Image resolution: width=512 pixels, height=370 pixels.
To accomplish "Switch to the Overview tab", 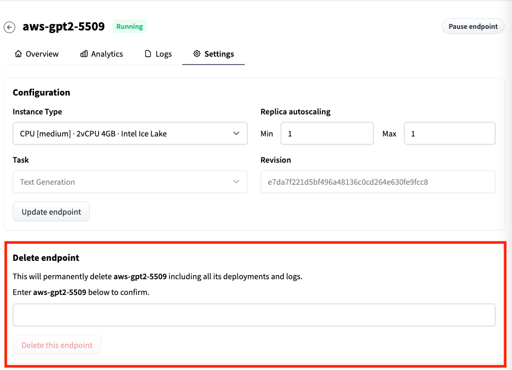I will coord(42,54).
